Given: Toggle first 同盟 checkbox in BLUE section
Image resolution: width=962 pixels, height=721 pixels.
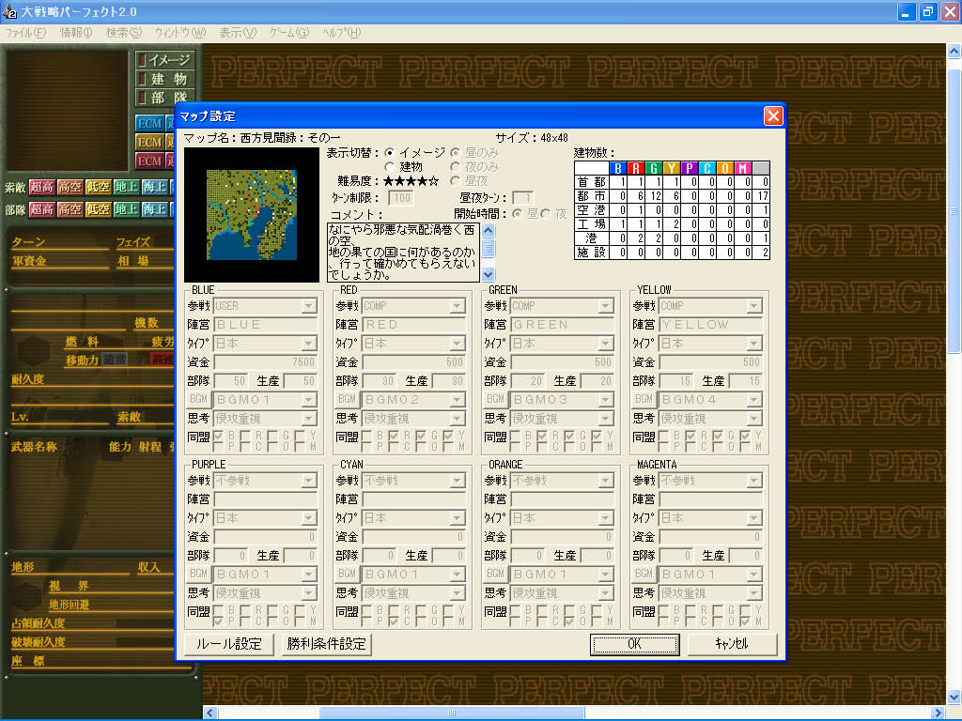Looking at the screenshot, I should pyautogui.click(x=218, y=437).
